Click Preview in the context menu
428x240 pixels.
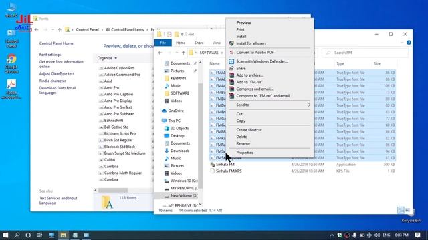pyautogui.click(x=243, y=23)
